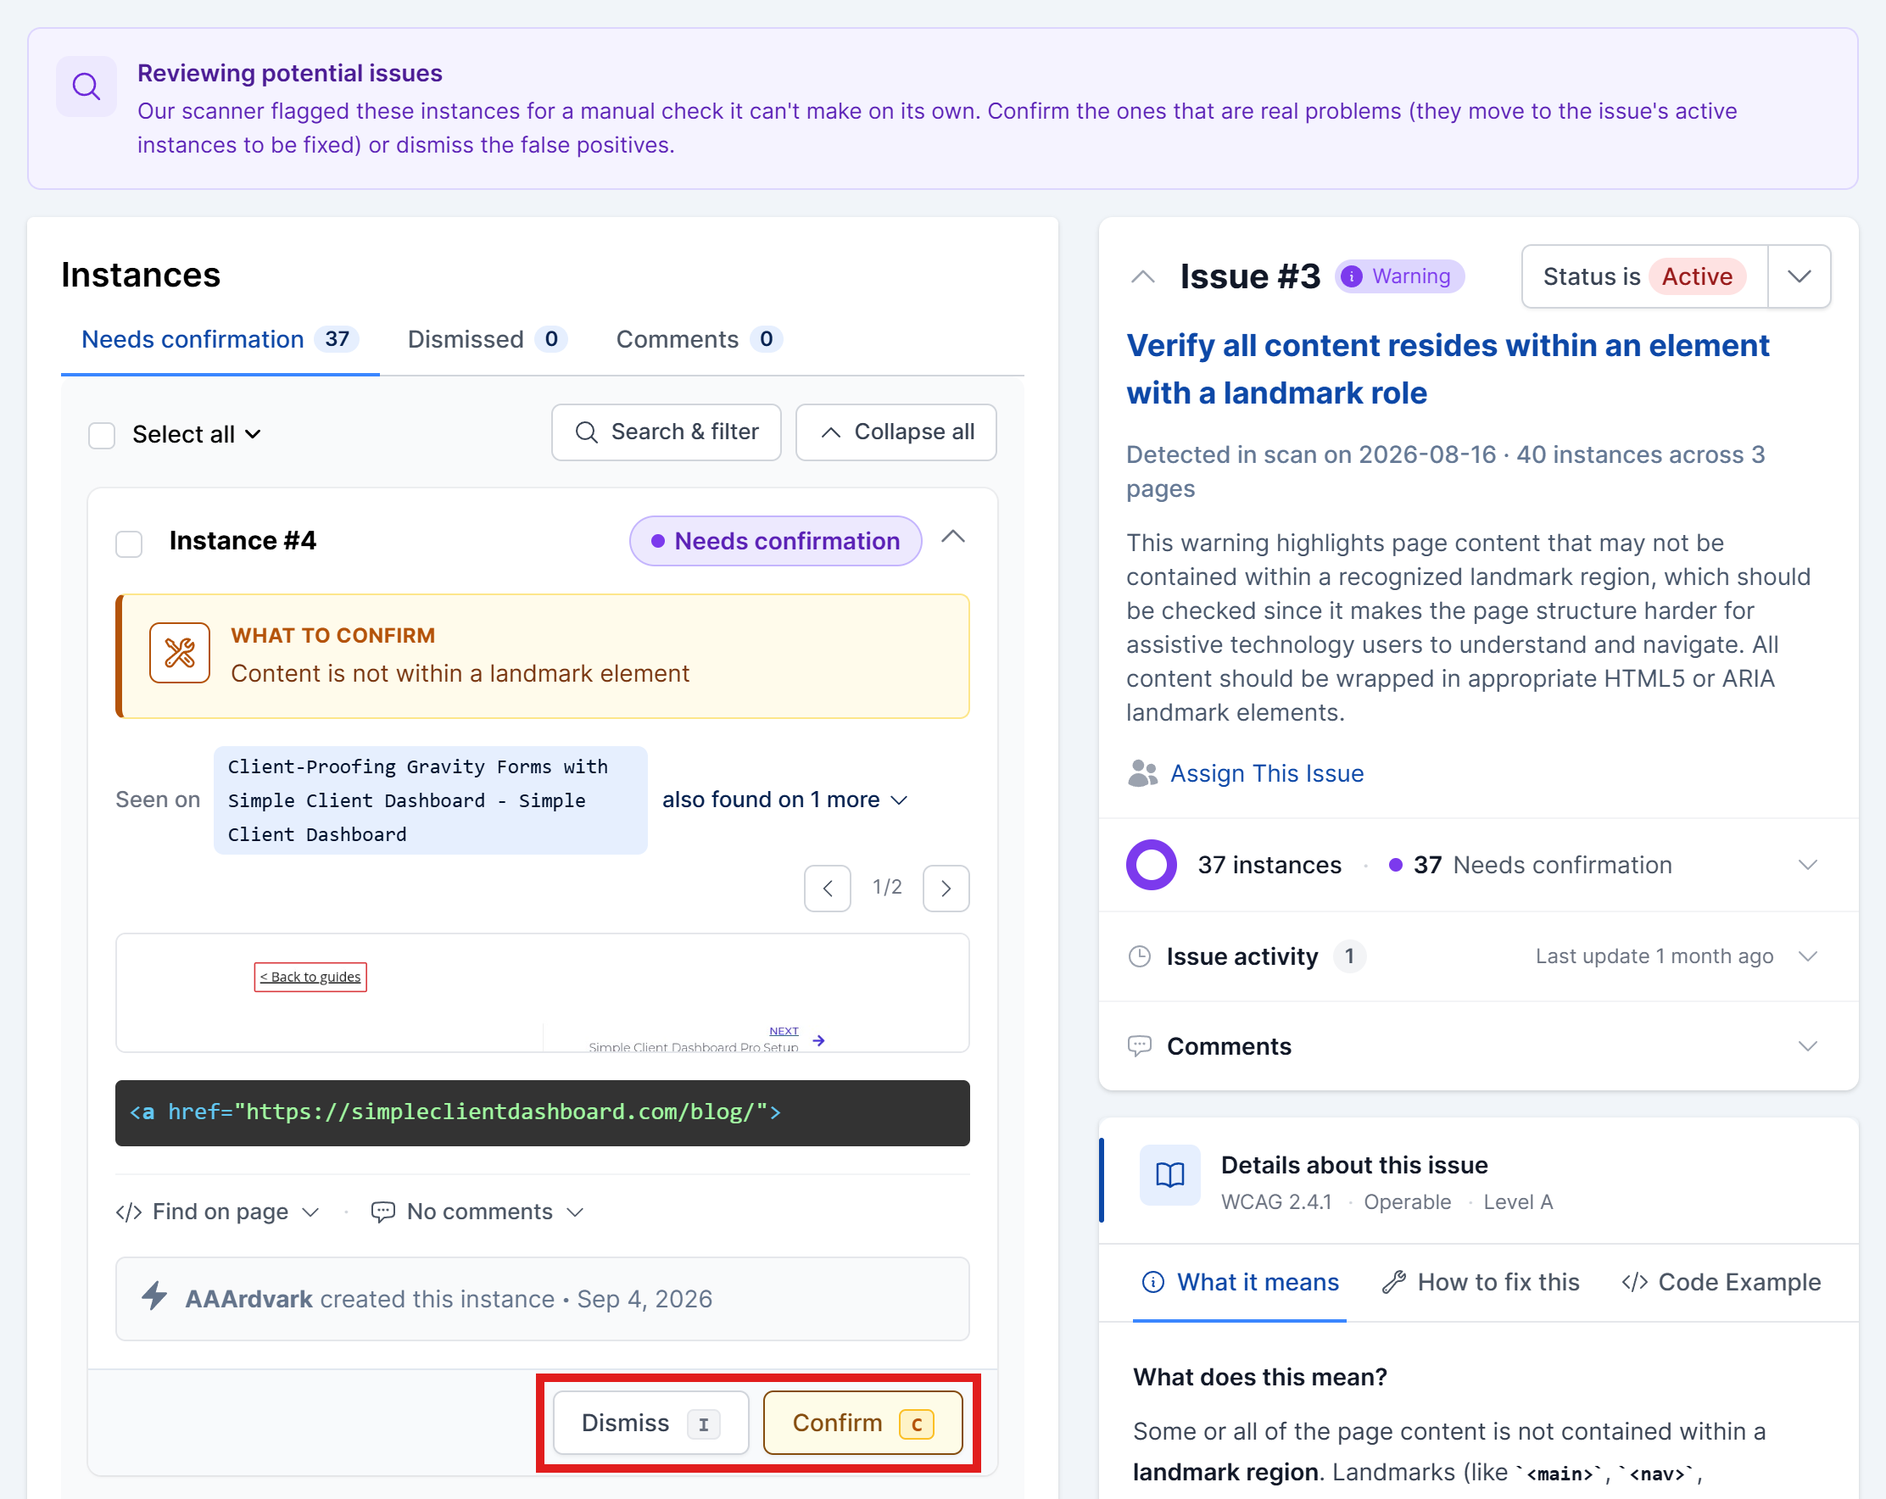Collapse Instance #4 using its chevron
This screenshot has height=1499, width=1886.
pos(952,537)
